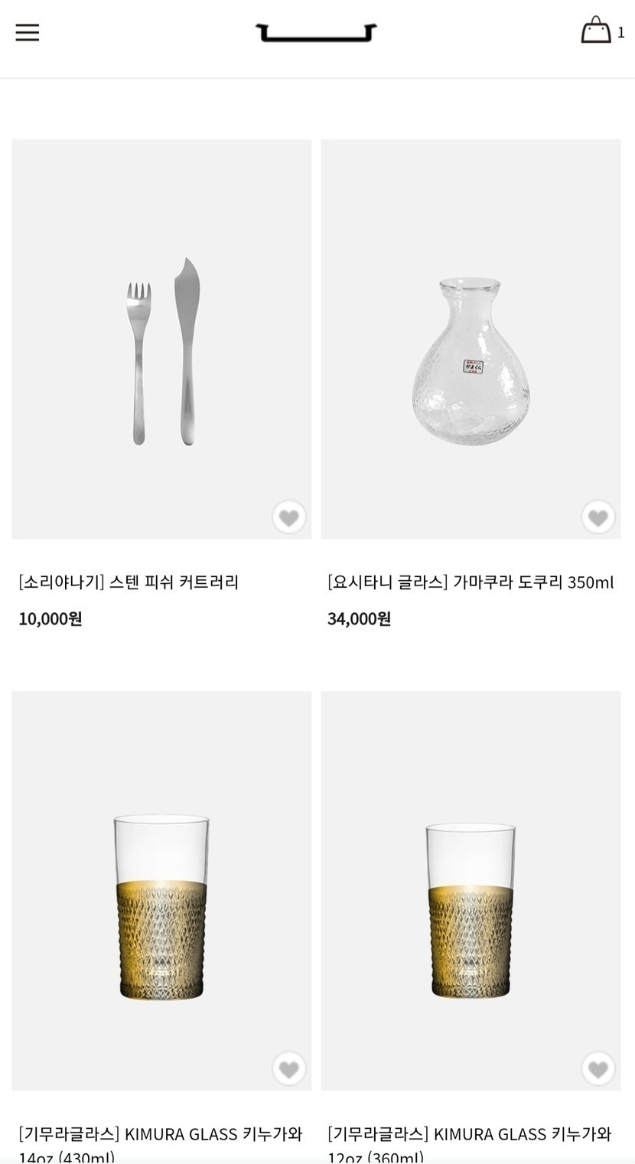635x1164 pixels.
Task: Click the store logo in header
Action: pyautogui.click(x=316, y=33)
